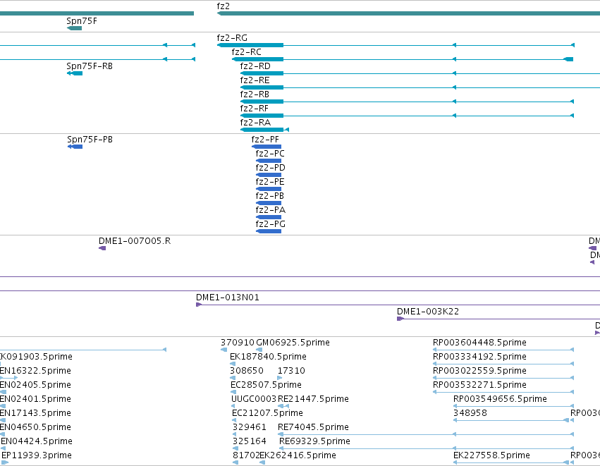Screen dimensions: 600x466
Task: Select the fz2-PB protein
Action: click(x=269, y=203)
